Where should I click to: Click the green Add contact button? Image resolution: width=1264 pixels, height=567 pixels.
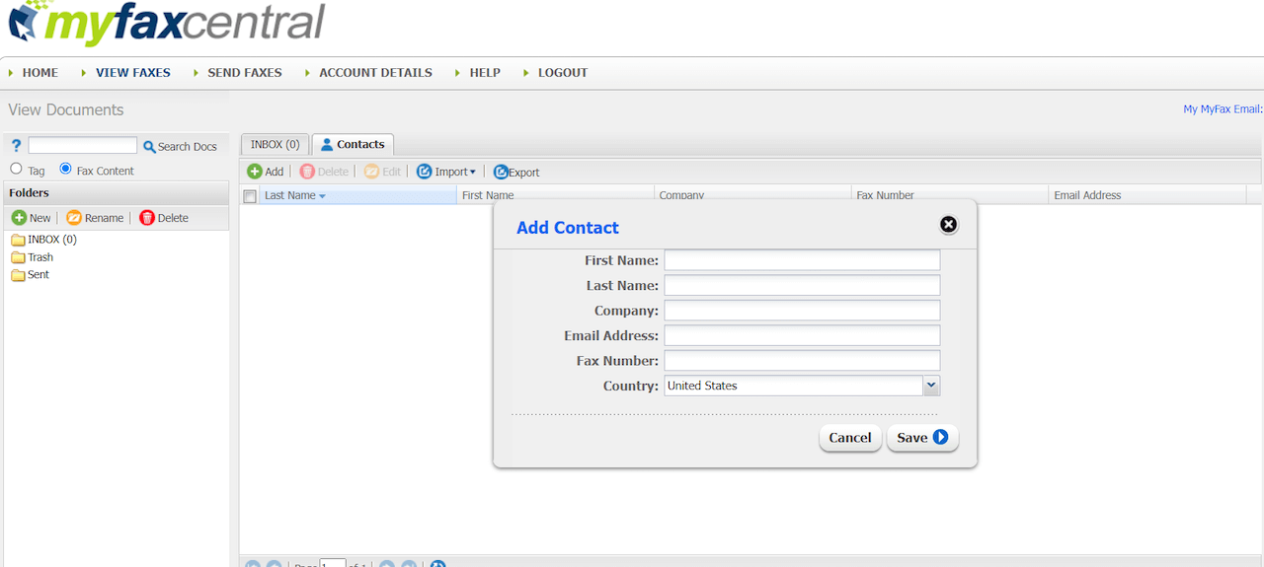[x=266, y=172]
